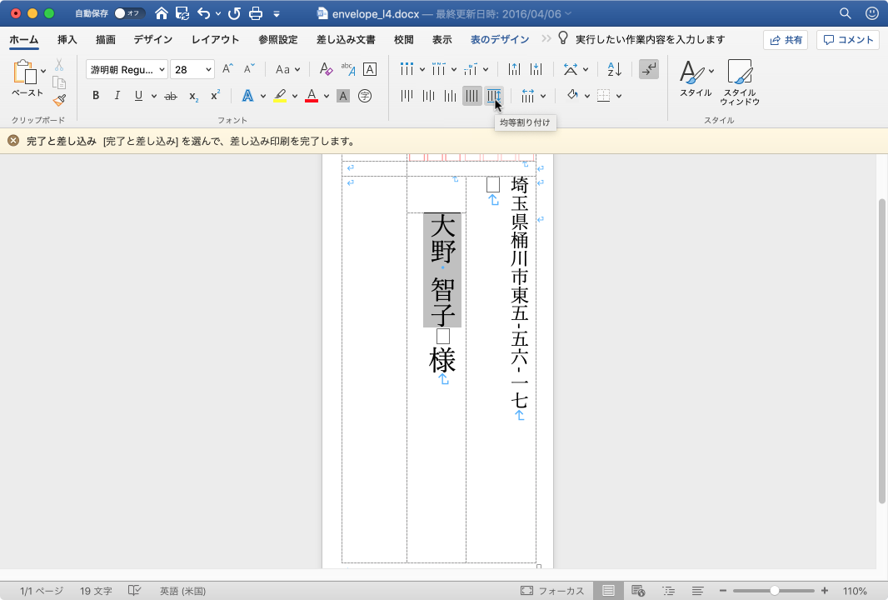Toggle show paragraph marks button

649,69
